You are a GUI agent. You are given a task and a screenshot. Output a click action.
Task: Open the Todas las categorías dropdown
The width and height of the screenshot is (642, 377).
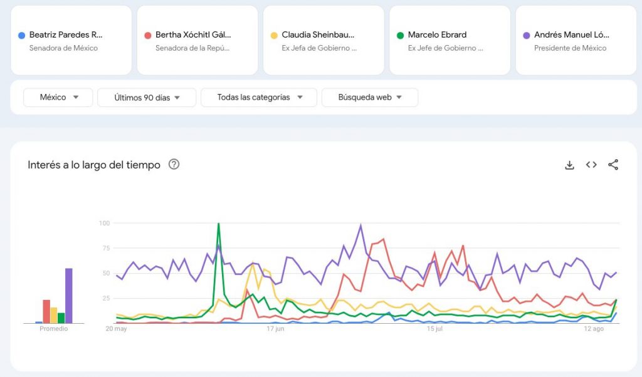259,98
